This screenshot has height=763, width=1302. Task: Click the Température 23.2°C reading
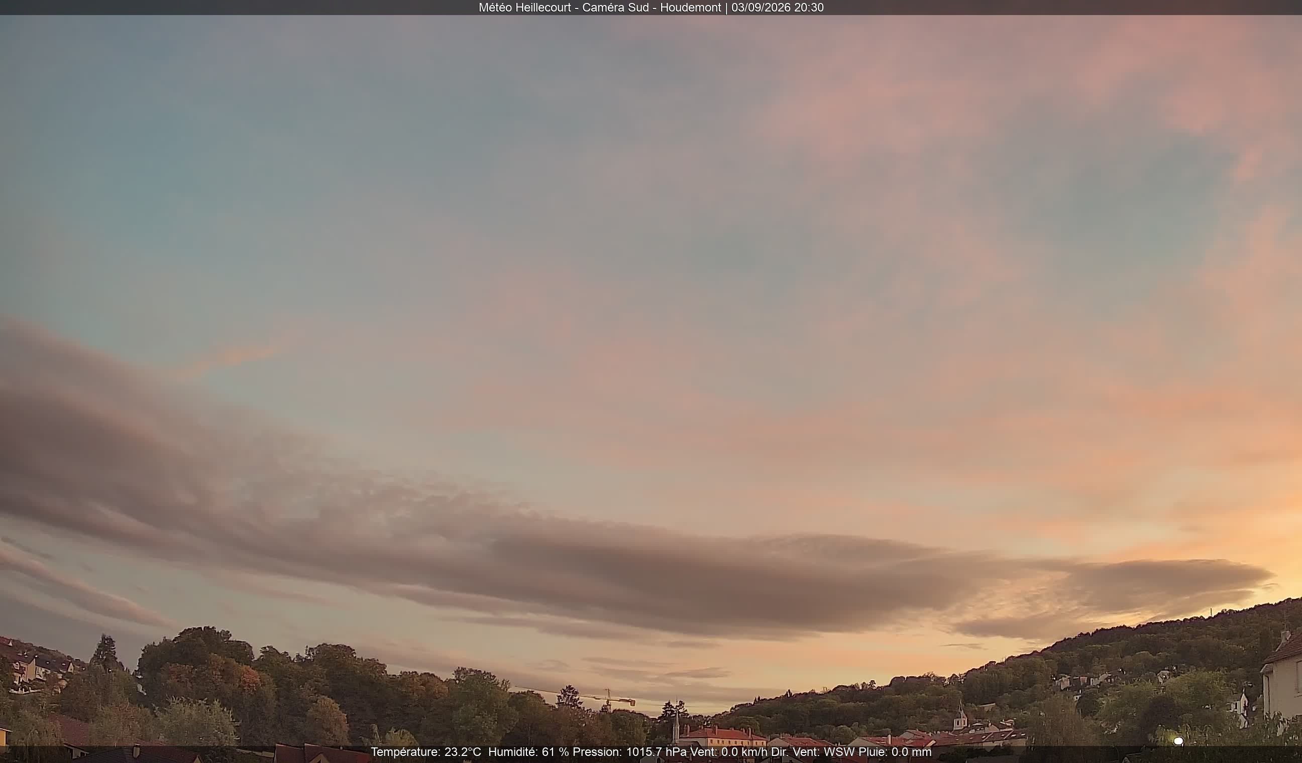(426, 752)
